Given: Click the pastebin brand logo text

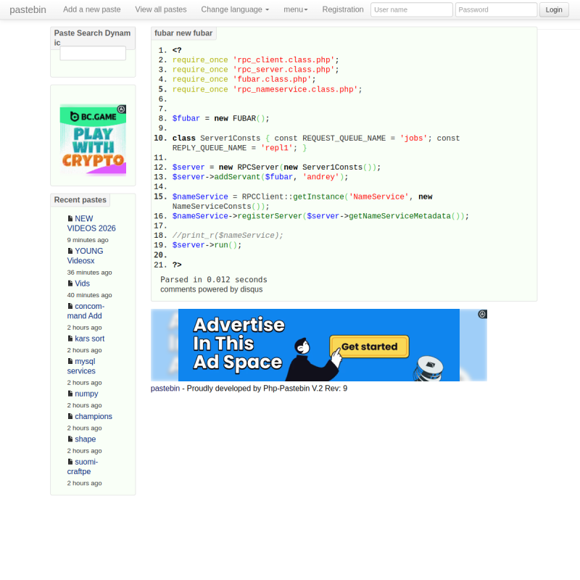Looking at the screenshot, I should tap(28, 9).
